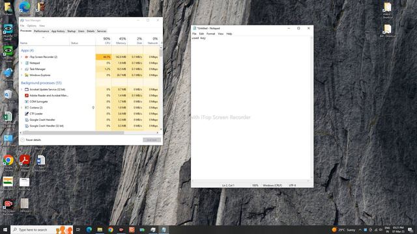Viewport: 417px width, 234px height.
Task: Open View menu in Task Manager
Action: click(42, 26)
